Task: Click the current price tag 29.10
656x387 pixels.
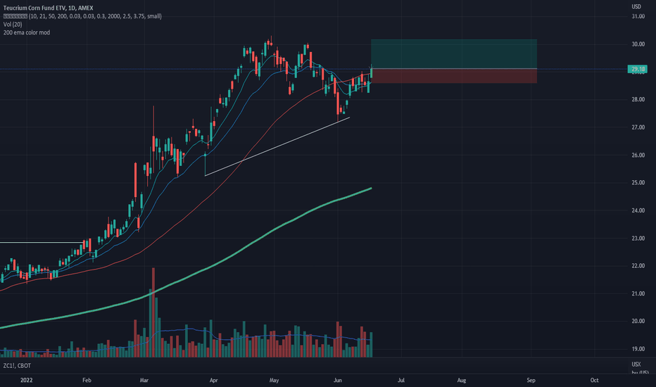Action: pos(638,69)
